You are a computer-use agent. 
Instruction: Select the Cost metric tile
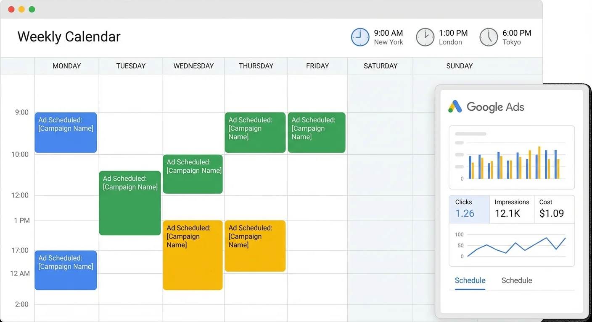554,209
